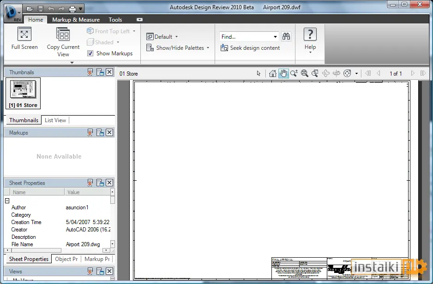Click the Fit to Window zoom icon
The height and width of the screenshot is (284, 433).
click(304, 73)
